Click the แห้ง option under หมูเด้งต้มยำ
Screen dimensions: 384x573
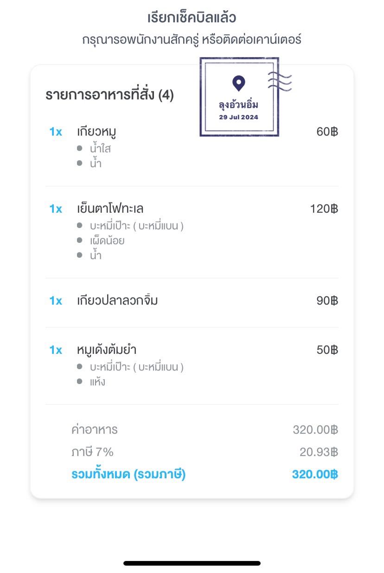97,382
